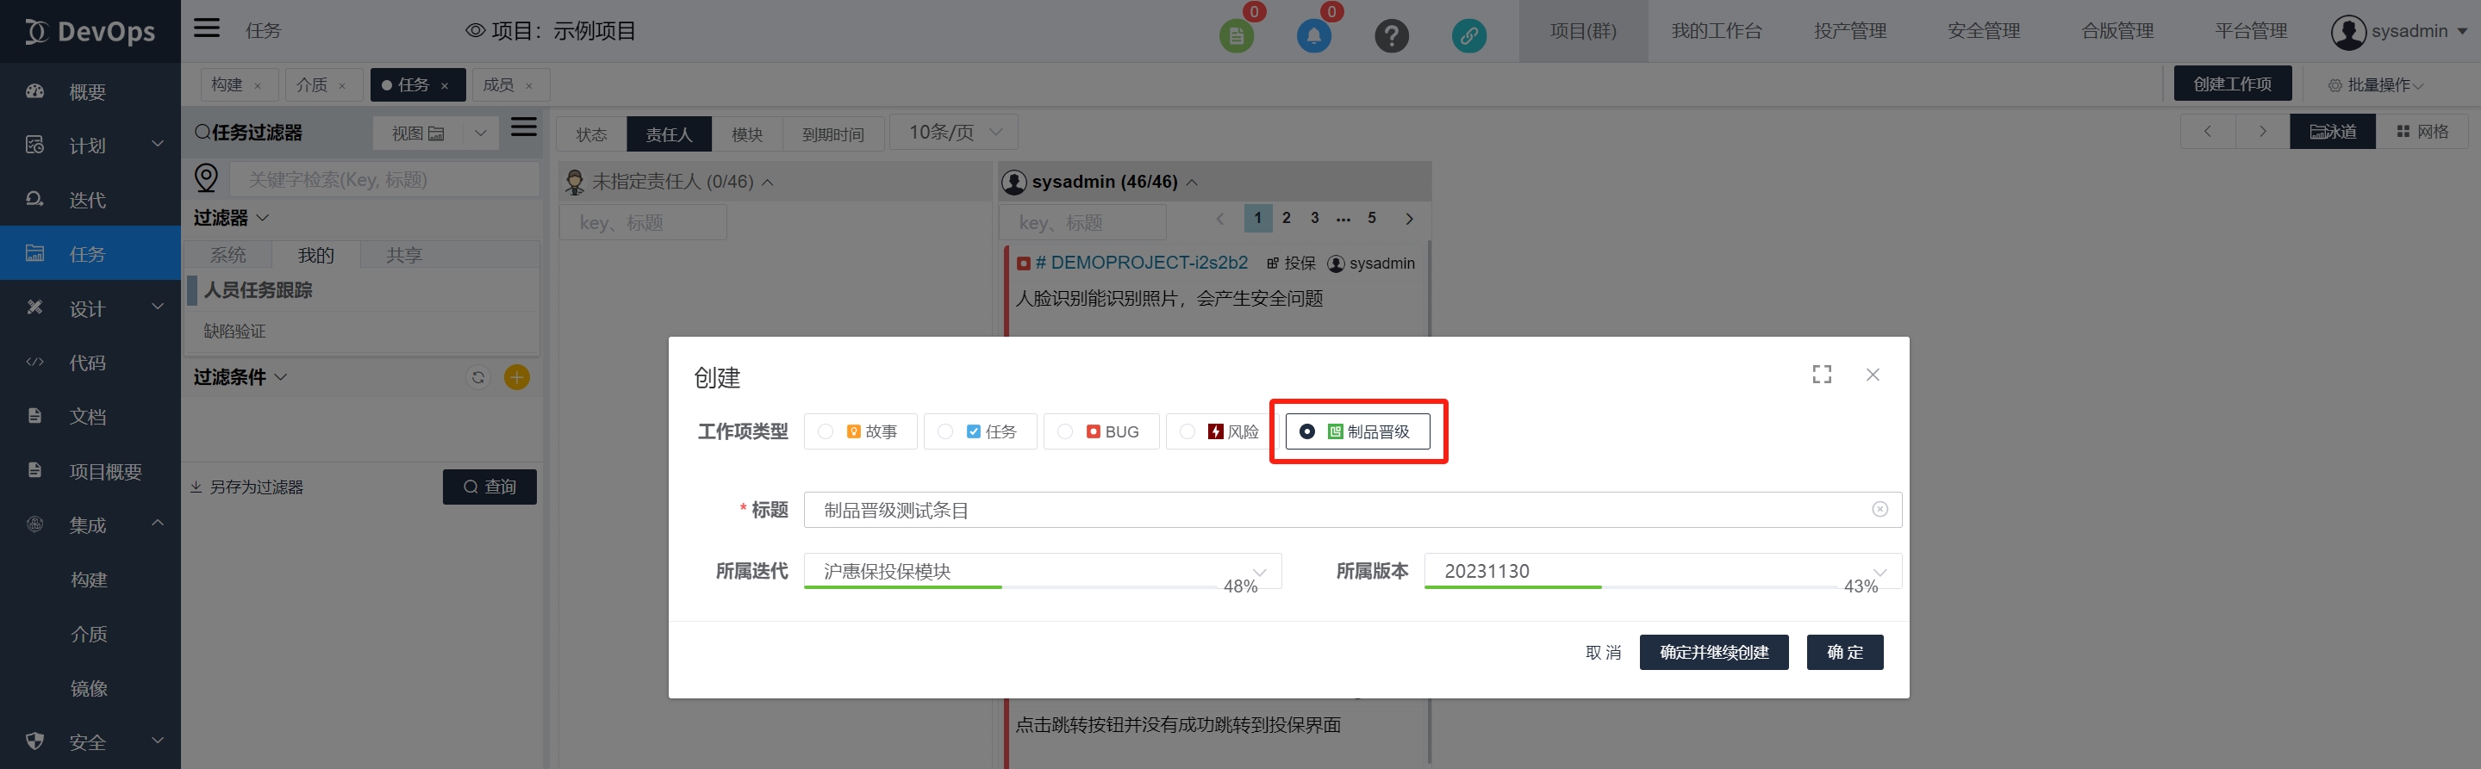The image size is (2481, 769).
Task: Open the blue bell notifications icon
Action: pyautogui.click(x=1312, y=36)
